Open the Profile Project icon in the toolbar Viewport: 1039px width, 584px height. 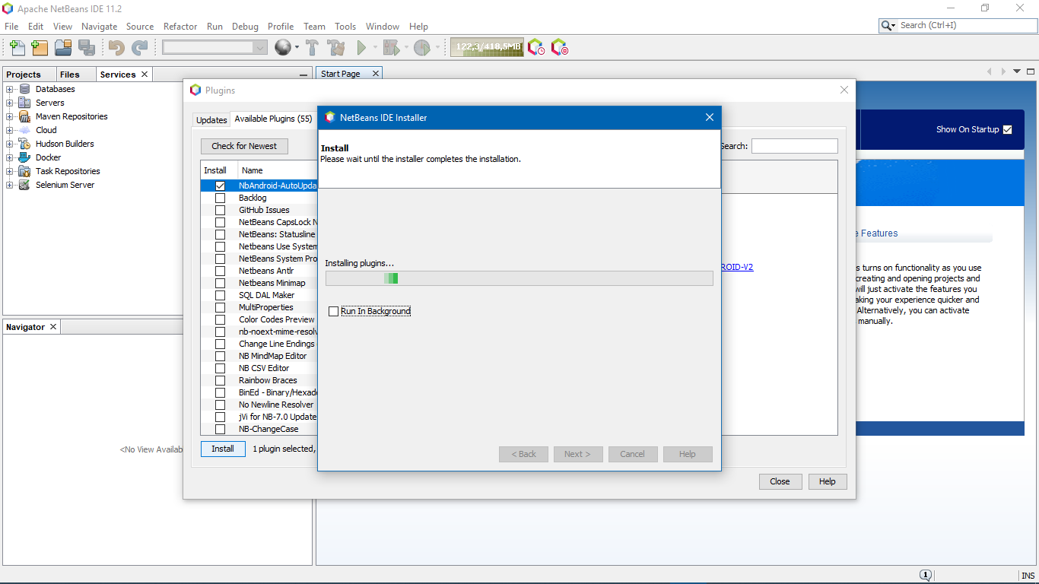(423, 47)
